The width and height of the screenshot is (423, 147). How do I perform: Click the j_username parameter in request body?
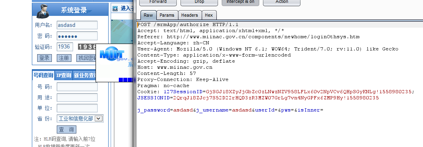(212, 110)
